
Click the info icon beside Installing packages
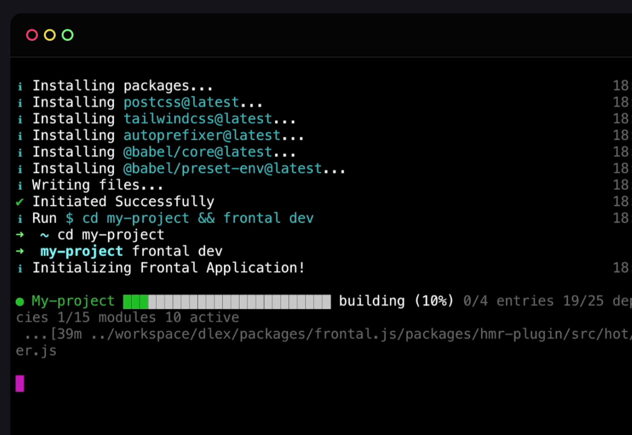tap(20, 86)
